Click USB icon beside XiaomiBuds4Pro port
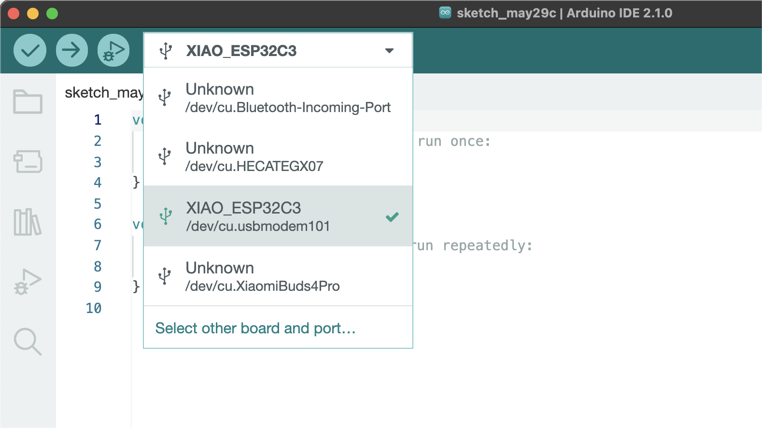762x428 pixels. pyautogui.click(x=165, y=276)
